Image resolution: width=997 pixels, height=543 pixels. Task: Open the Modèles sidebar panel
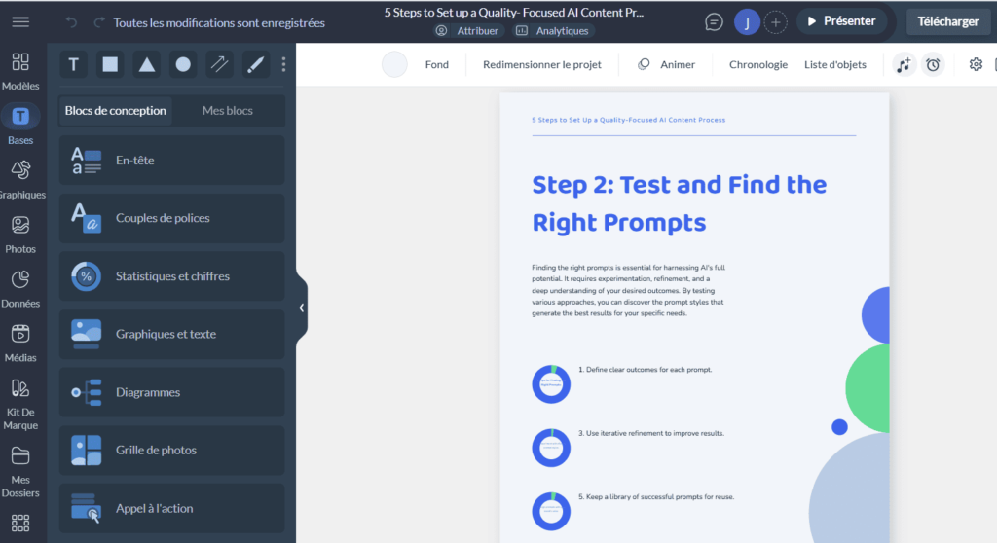pos(20,71)
